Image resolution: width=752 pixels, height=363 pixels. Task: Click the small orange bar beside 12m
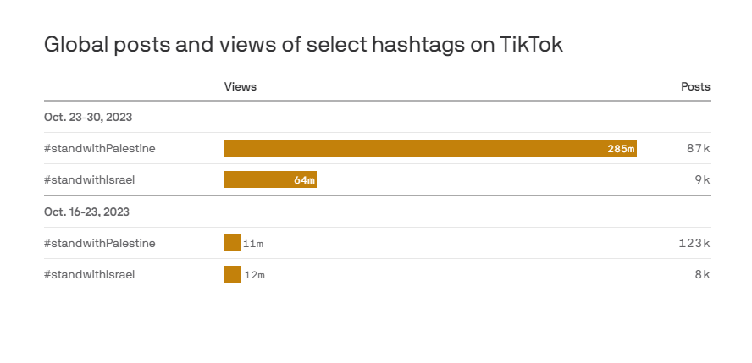click(233, 275)
